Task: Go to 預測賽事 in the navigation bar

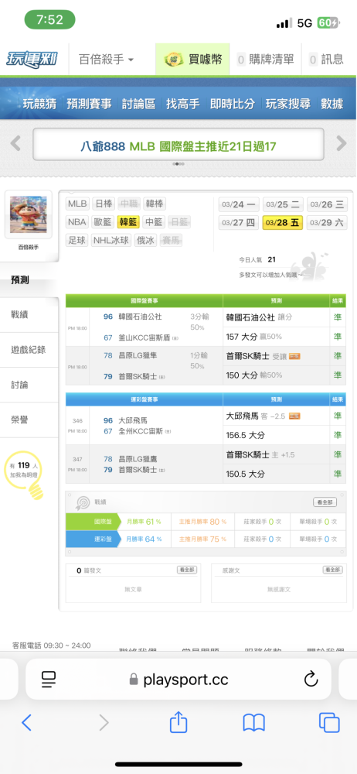Action: pyautogui.click(x=89, y=104)
